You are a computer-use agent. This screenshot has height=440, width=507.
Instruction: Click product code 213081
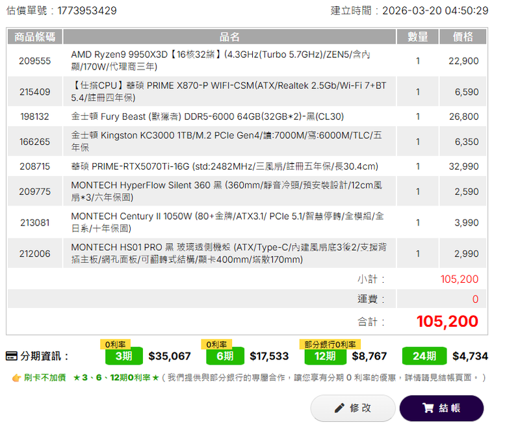[x=35, y=222]
